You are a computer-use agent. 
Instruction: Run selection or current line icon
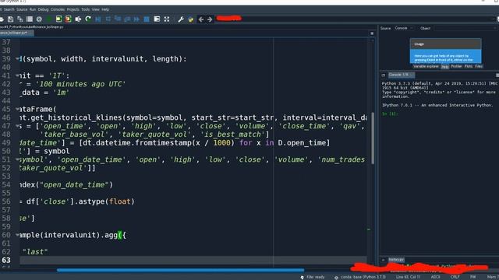click(78, 19)
